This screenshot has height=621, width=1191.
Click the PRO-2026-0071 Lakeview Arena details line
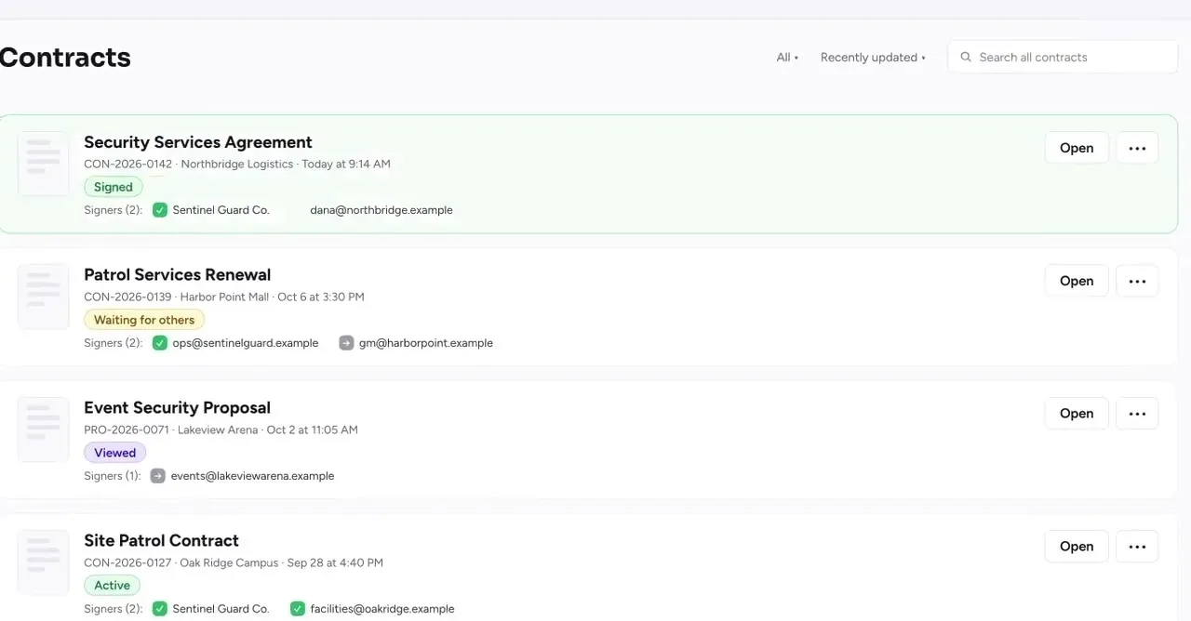[x=221, y=429]
